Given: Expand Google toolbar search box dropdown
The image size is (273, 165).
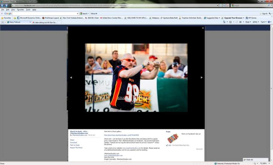Looking at the screenshot, I should click(77, 14).
